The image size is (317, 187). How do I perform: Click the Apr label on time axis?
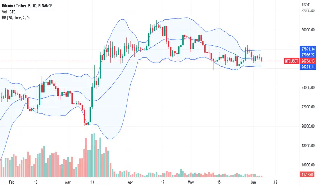[130, 182]
